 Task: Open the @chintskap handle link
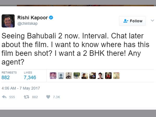click(28, 24)
